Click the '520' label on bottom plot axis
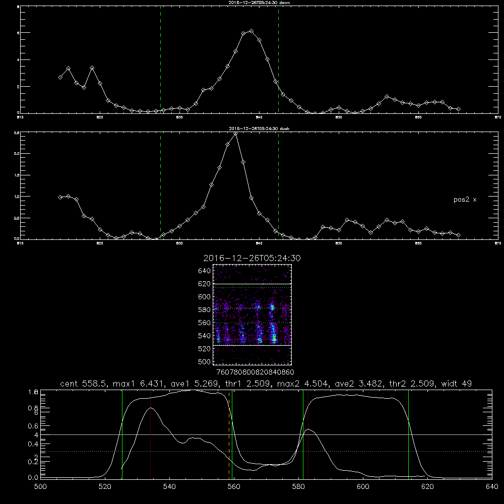The image size is (504, 504). click(105, 487)
